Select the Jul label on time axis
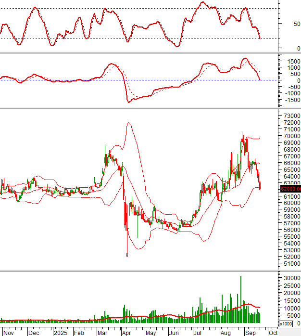Screen dimensions: 301x336 pyautogui.click(x=198, y=333)
